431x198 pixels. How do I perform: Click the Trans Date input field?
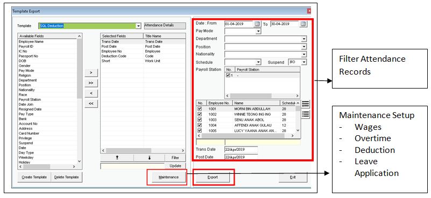click(x=241, y=150)
